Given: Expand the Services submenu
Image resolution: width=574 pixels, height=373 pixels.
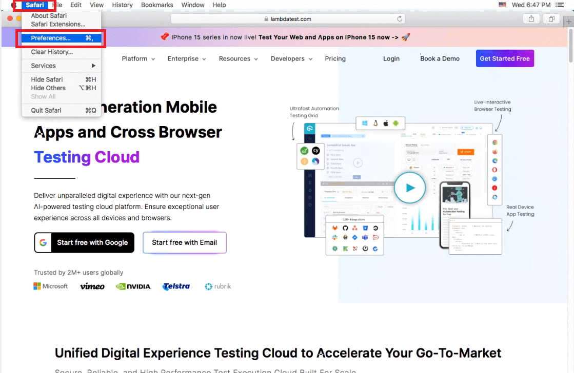Looking at the screenshot, I should 61,66.
